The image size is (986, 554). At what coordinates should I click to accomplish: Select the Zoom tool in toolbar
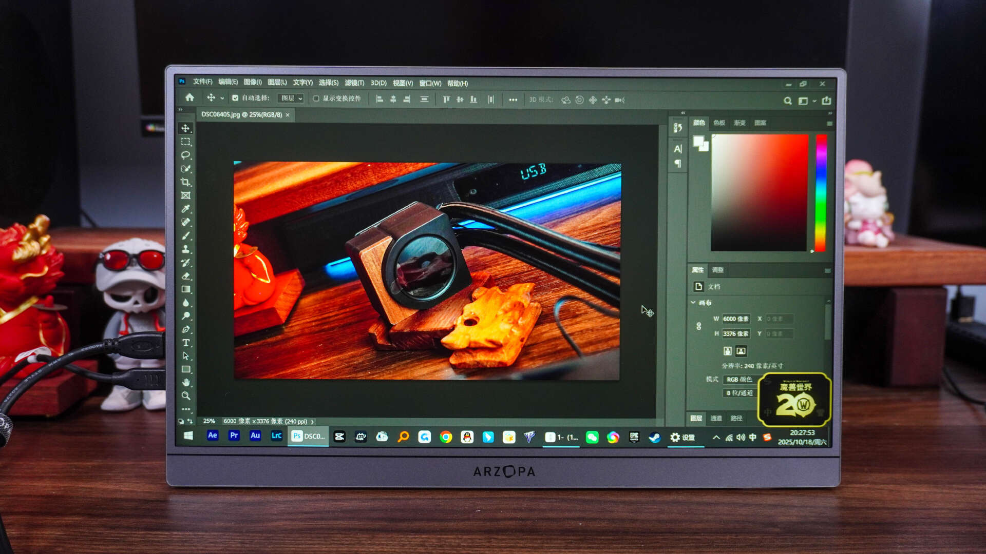pos(185,395)
